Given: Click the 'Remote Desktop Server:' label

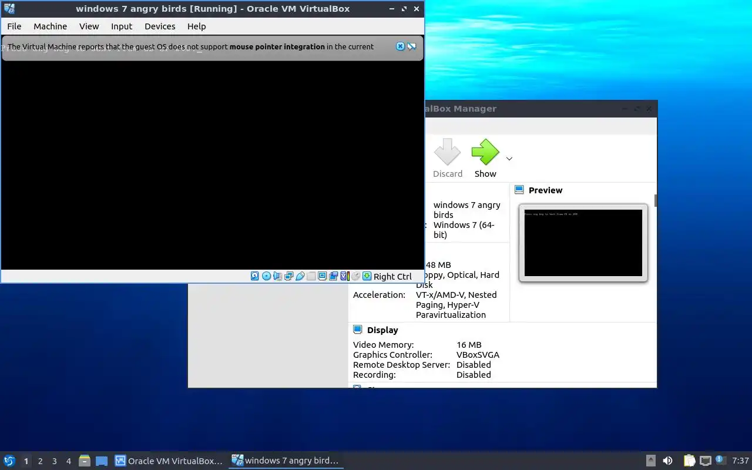Looking at the screenshot, I should [x=401, y=365].
